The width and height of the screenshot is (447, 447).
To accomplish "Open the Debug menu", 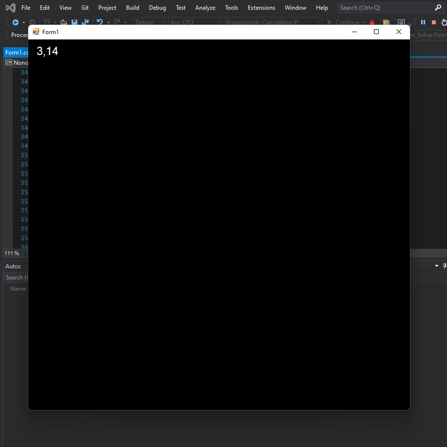I will pyautogui.click(x=157, y=7).
